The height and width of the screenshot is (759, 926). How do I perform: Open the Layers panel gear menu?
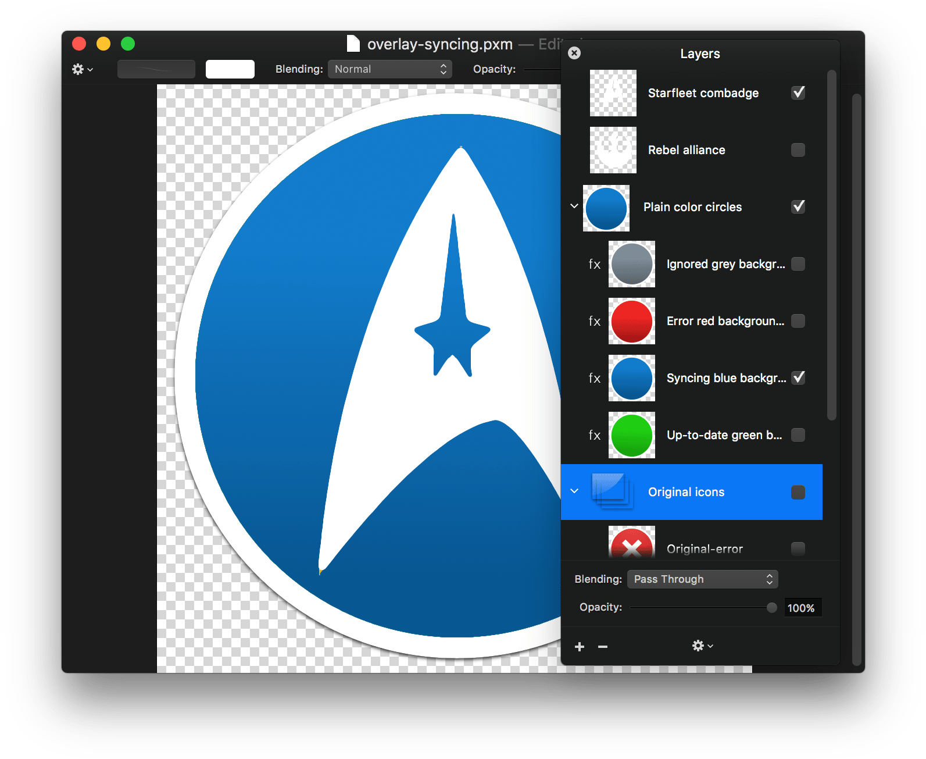[x=702, y=646]
